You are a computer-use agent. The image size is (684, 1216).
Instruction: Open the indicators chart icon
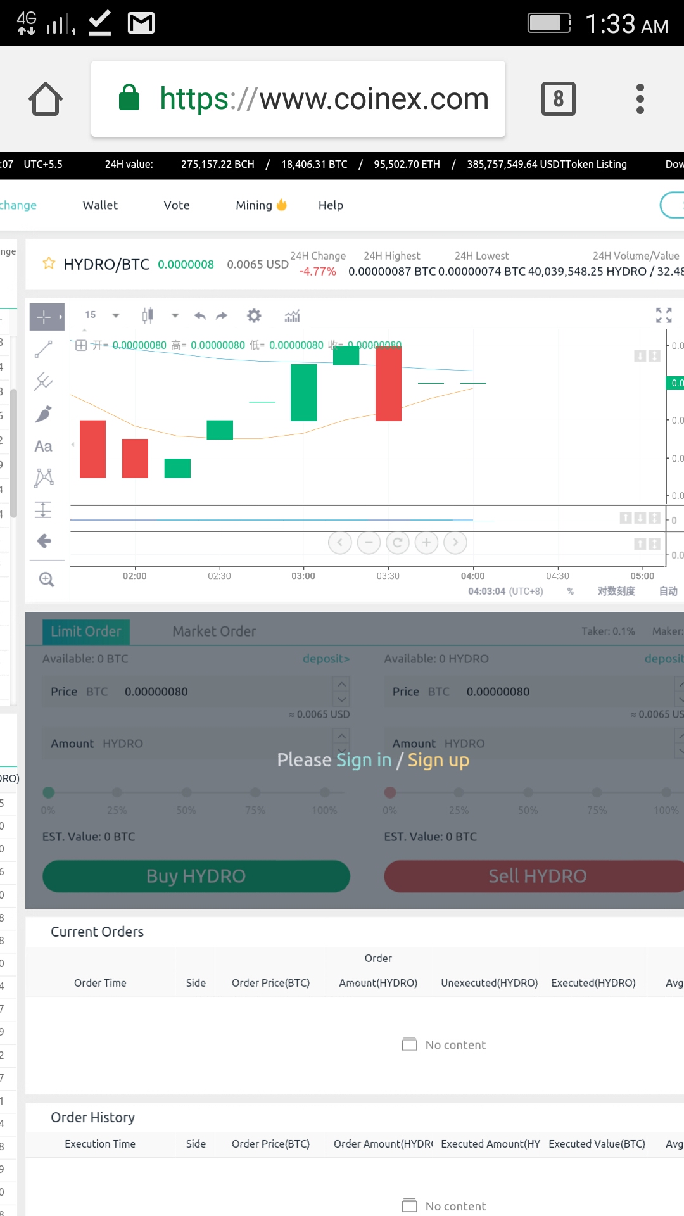[x=292, y=315]
